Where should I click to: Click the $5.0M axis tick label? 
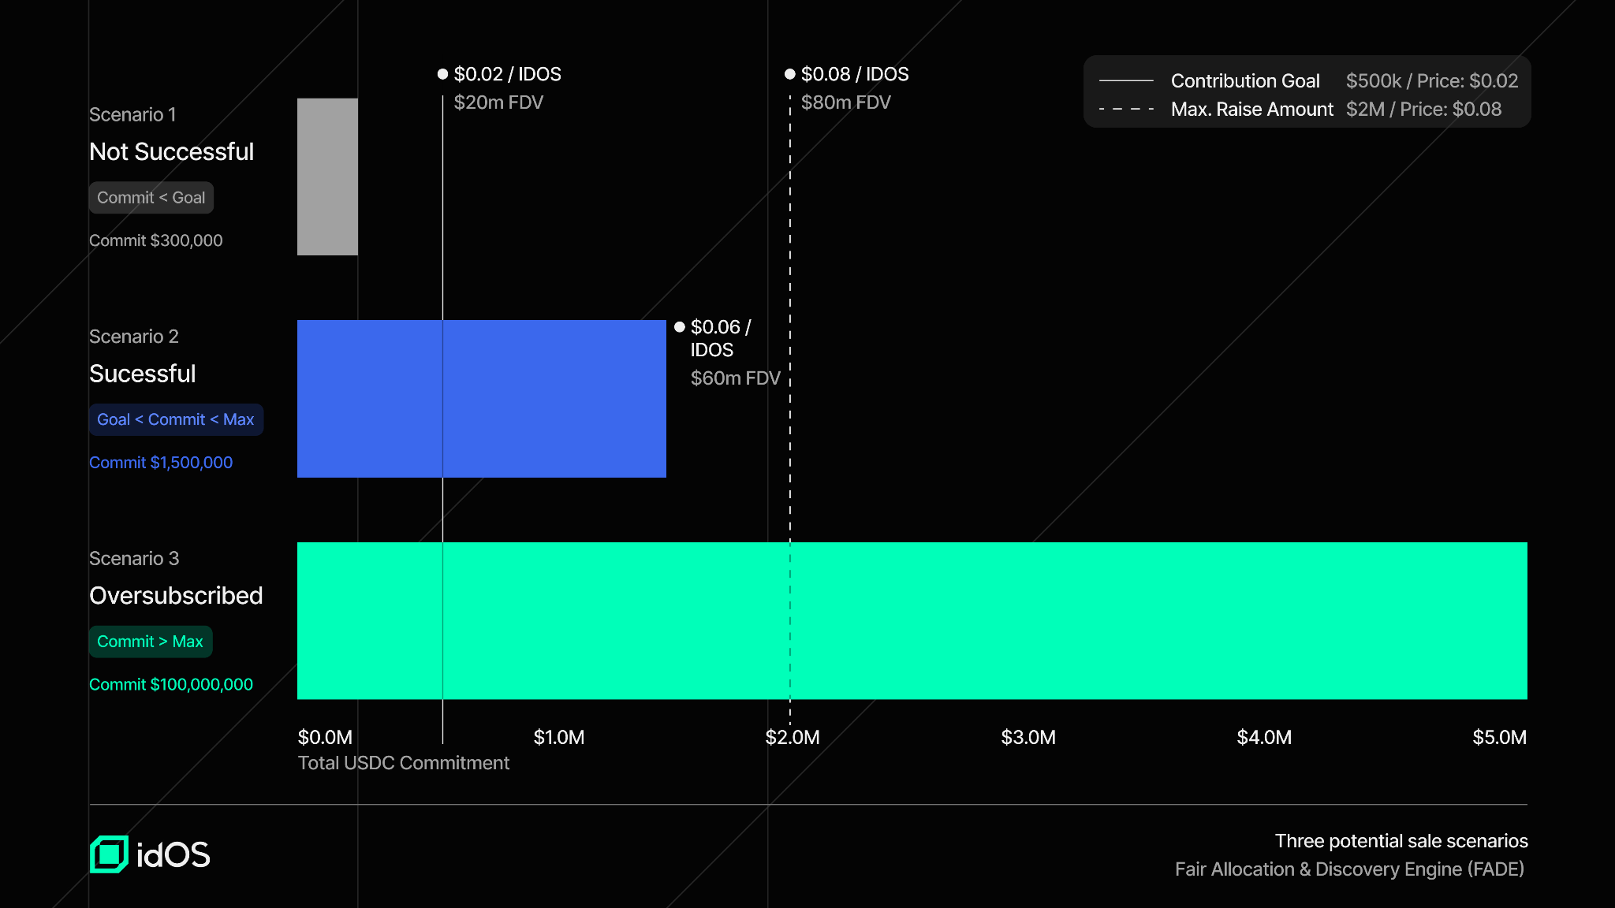click(x=1499, y=738)
